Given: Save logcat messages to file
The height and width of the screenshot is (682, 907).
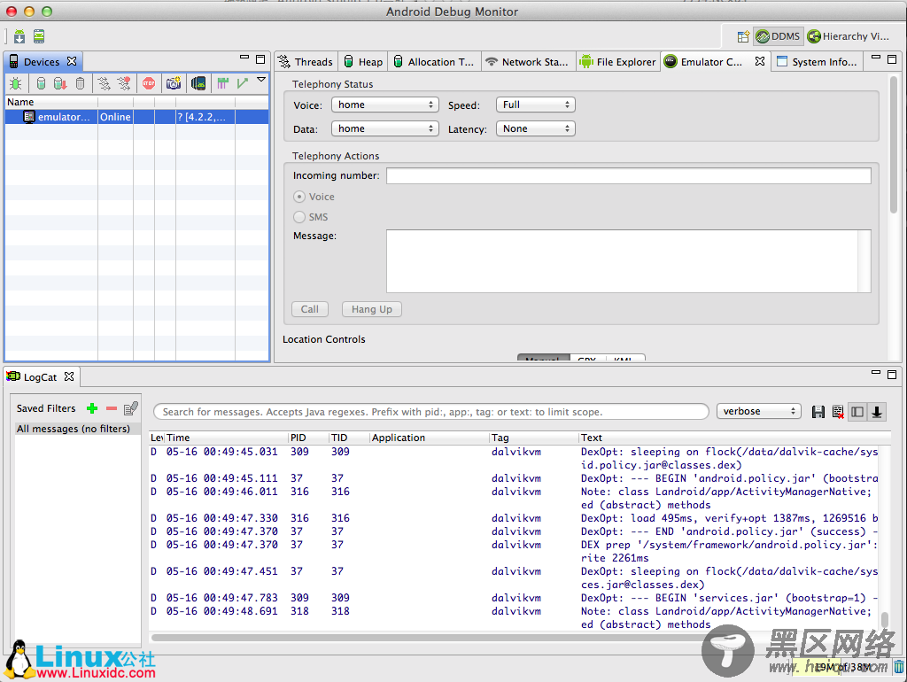Looking at the screenshot, I should coord(818,412).
